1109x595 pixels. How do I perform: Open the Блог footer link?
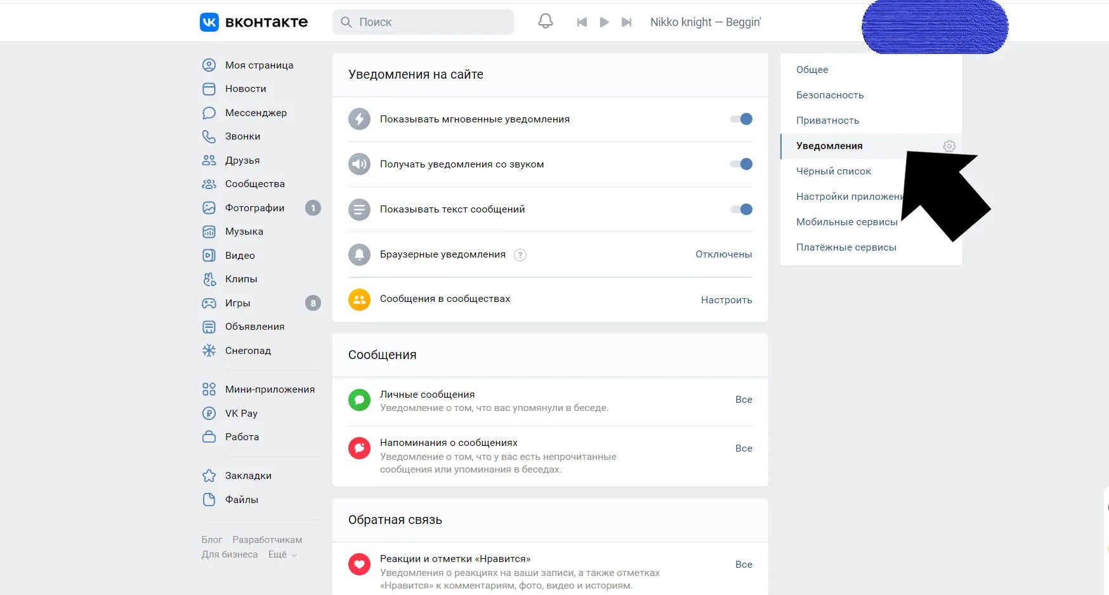[212, 540]
